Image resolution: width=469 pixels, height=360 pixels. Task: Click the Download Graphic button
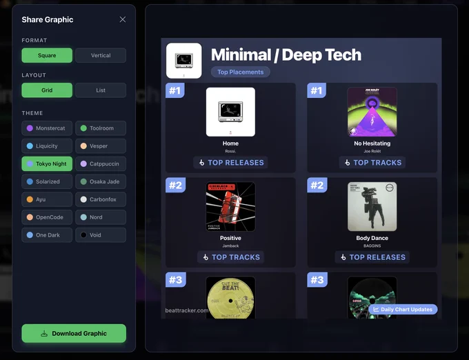pyautogui.click(x=74, y=333)
